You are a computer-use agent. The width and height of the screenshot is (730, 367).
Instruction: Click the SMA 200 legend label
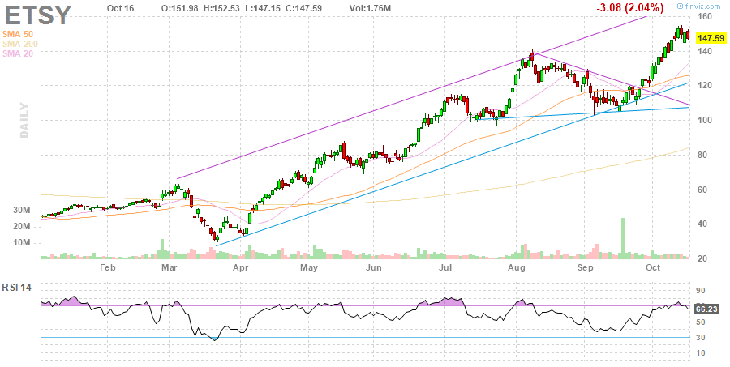tap(20, 44)
